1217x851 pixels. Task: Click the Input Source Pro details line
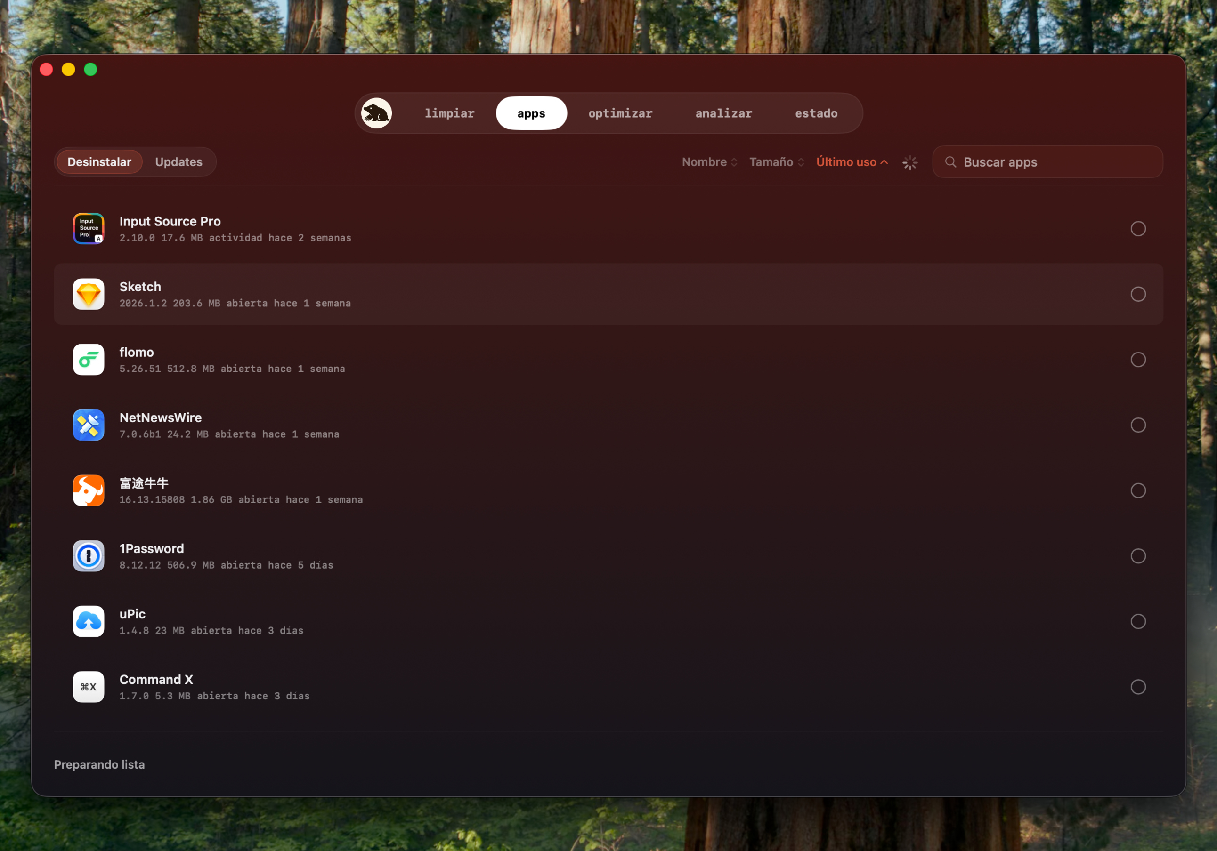235,238
